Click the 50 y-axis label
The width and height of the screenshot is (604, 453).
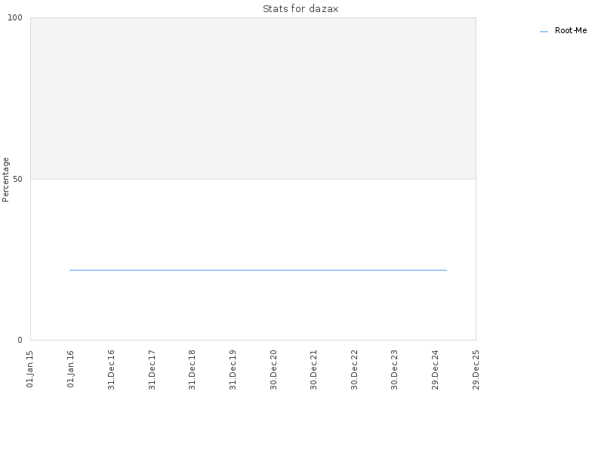tap(17, 179)
